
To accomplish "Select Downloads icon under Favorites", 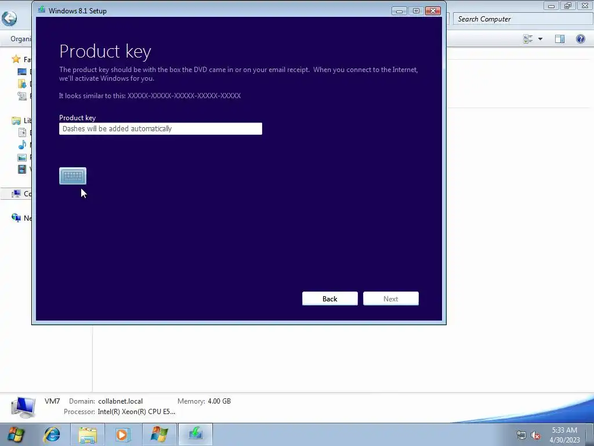I will pos(22,84).
